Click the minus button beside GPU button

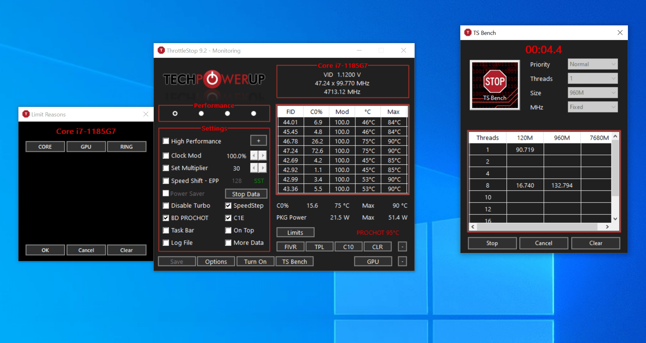point(402,261)
